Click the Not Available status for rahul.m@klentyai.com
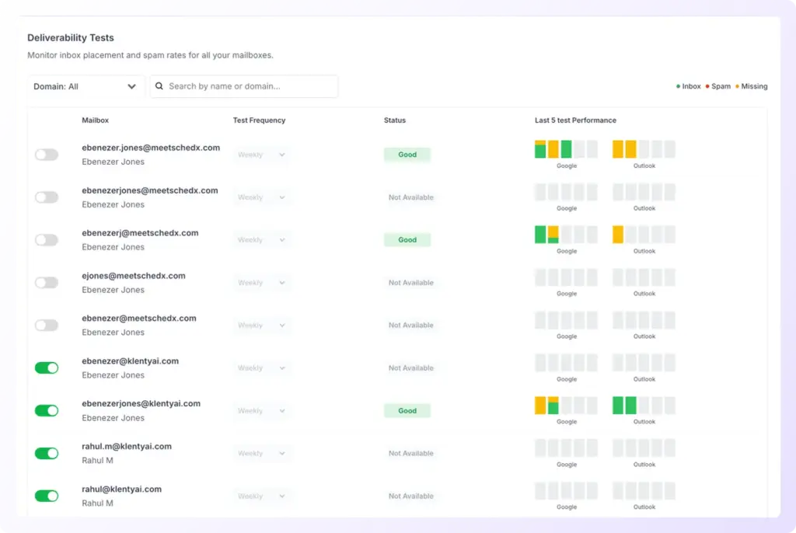Screen dimensions: 796x533 click(410, 453)
